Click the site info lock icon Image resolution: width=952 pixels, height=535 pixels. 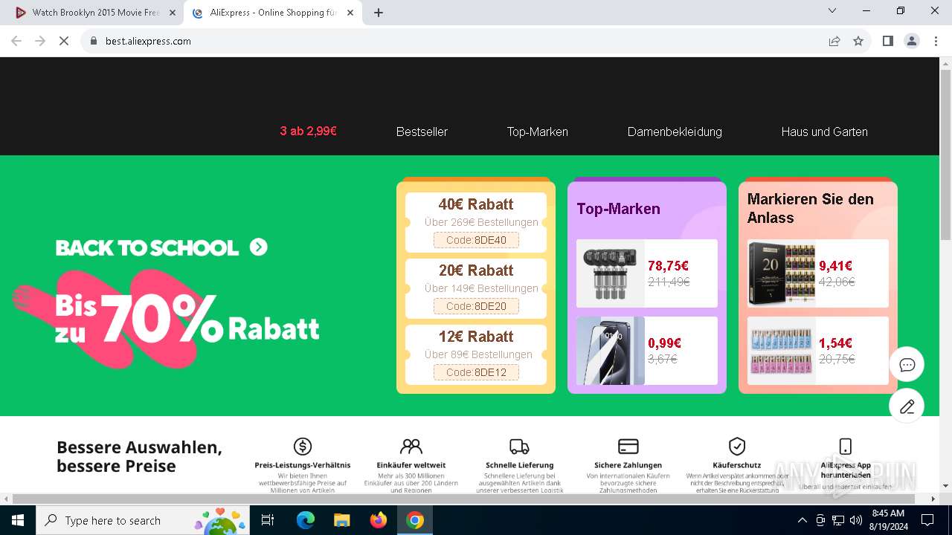coord(94,41)
